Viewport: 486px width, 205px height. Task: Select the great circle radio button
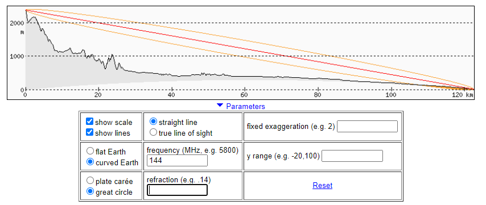click(x=90, y=191)
